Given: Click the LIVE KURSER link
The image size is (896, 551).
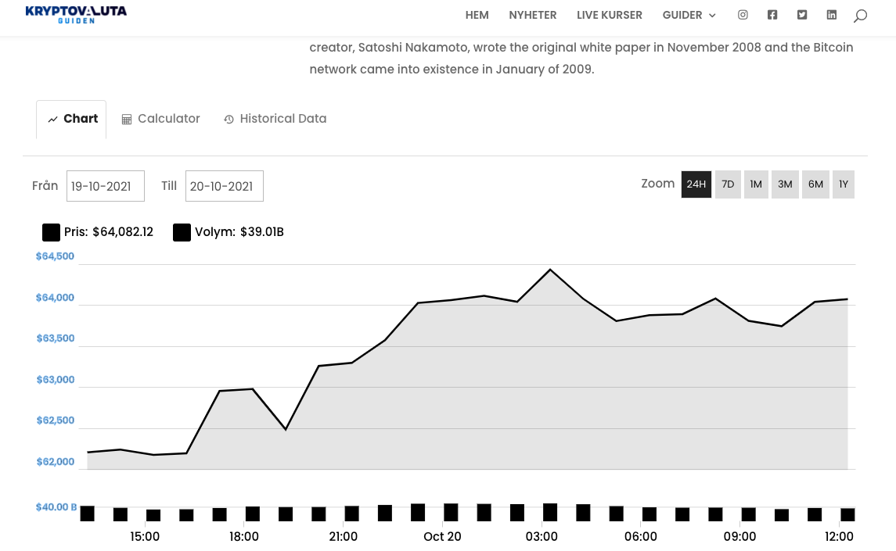Looking at the screenshot, I should (610, 15).
